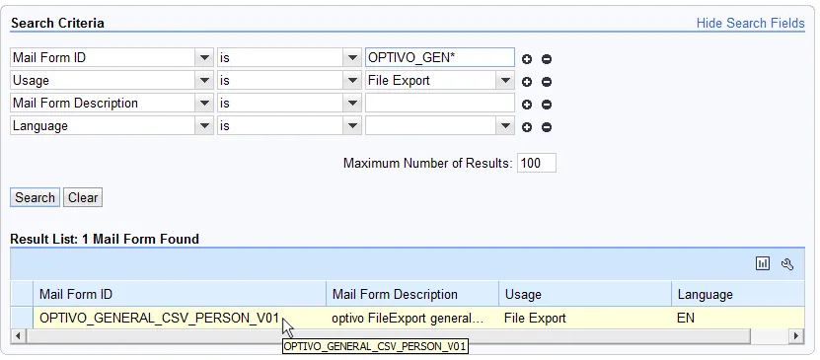Click Hide Search Fields link
This screenshot has height=360, width=820.
(x=751, y=23)
